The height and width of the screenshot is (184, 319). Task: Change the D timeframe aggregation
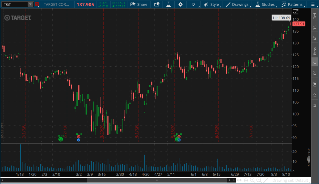point(194,4)
